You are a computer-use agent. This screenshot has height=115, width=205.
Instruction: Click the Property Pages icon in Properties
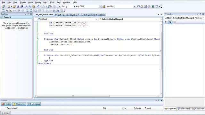click(x=174, y=22)
